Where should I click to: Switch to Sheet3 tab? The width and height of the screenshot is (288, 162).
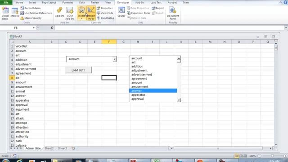63,148
